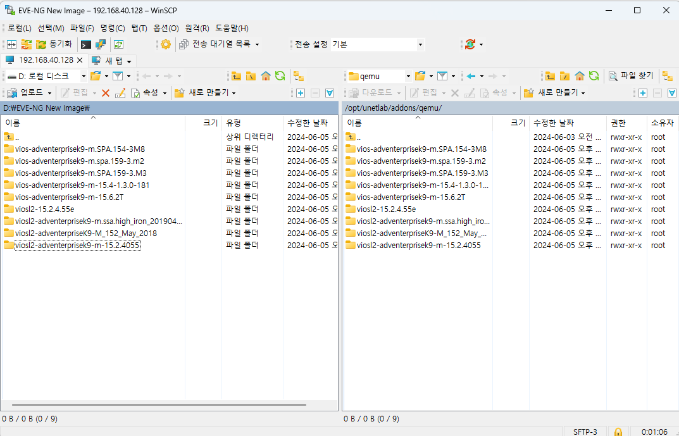The height and width of the screenshot is (436, 679).
Task: Open the 새 탭 (New Tab) tab
Action: coord(112,61)
